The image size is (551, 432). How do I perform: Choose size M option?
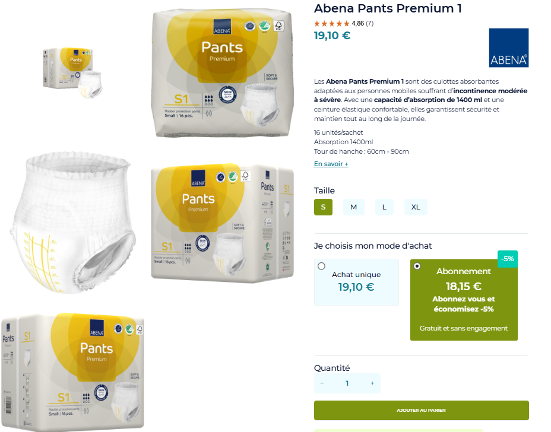(353, 207)
